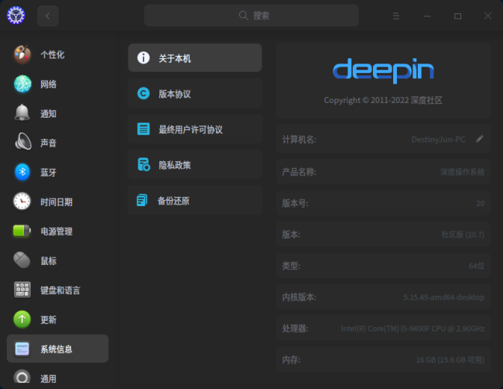Select 电源管理 label in sidebar
Viewport: 503px width, 389px height.
[56, 231]
